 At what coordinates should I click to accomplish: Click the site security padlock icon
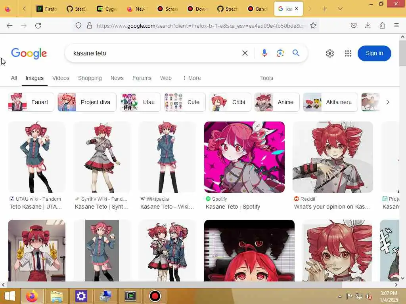pos(89,25)
